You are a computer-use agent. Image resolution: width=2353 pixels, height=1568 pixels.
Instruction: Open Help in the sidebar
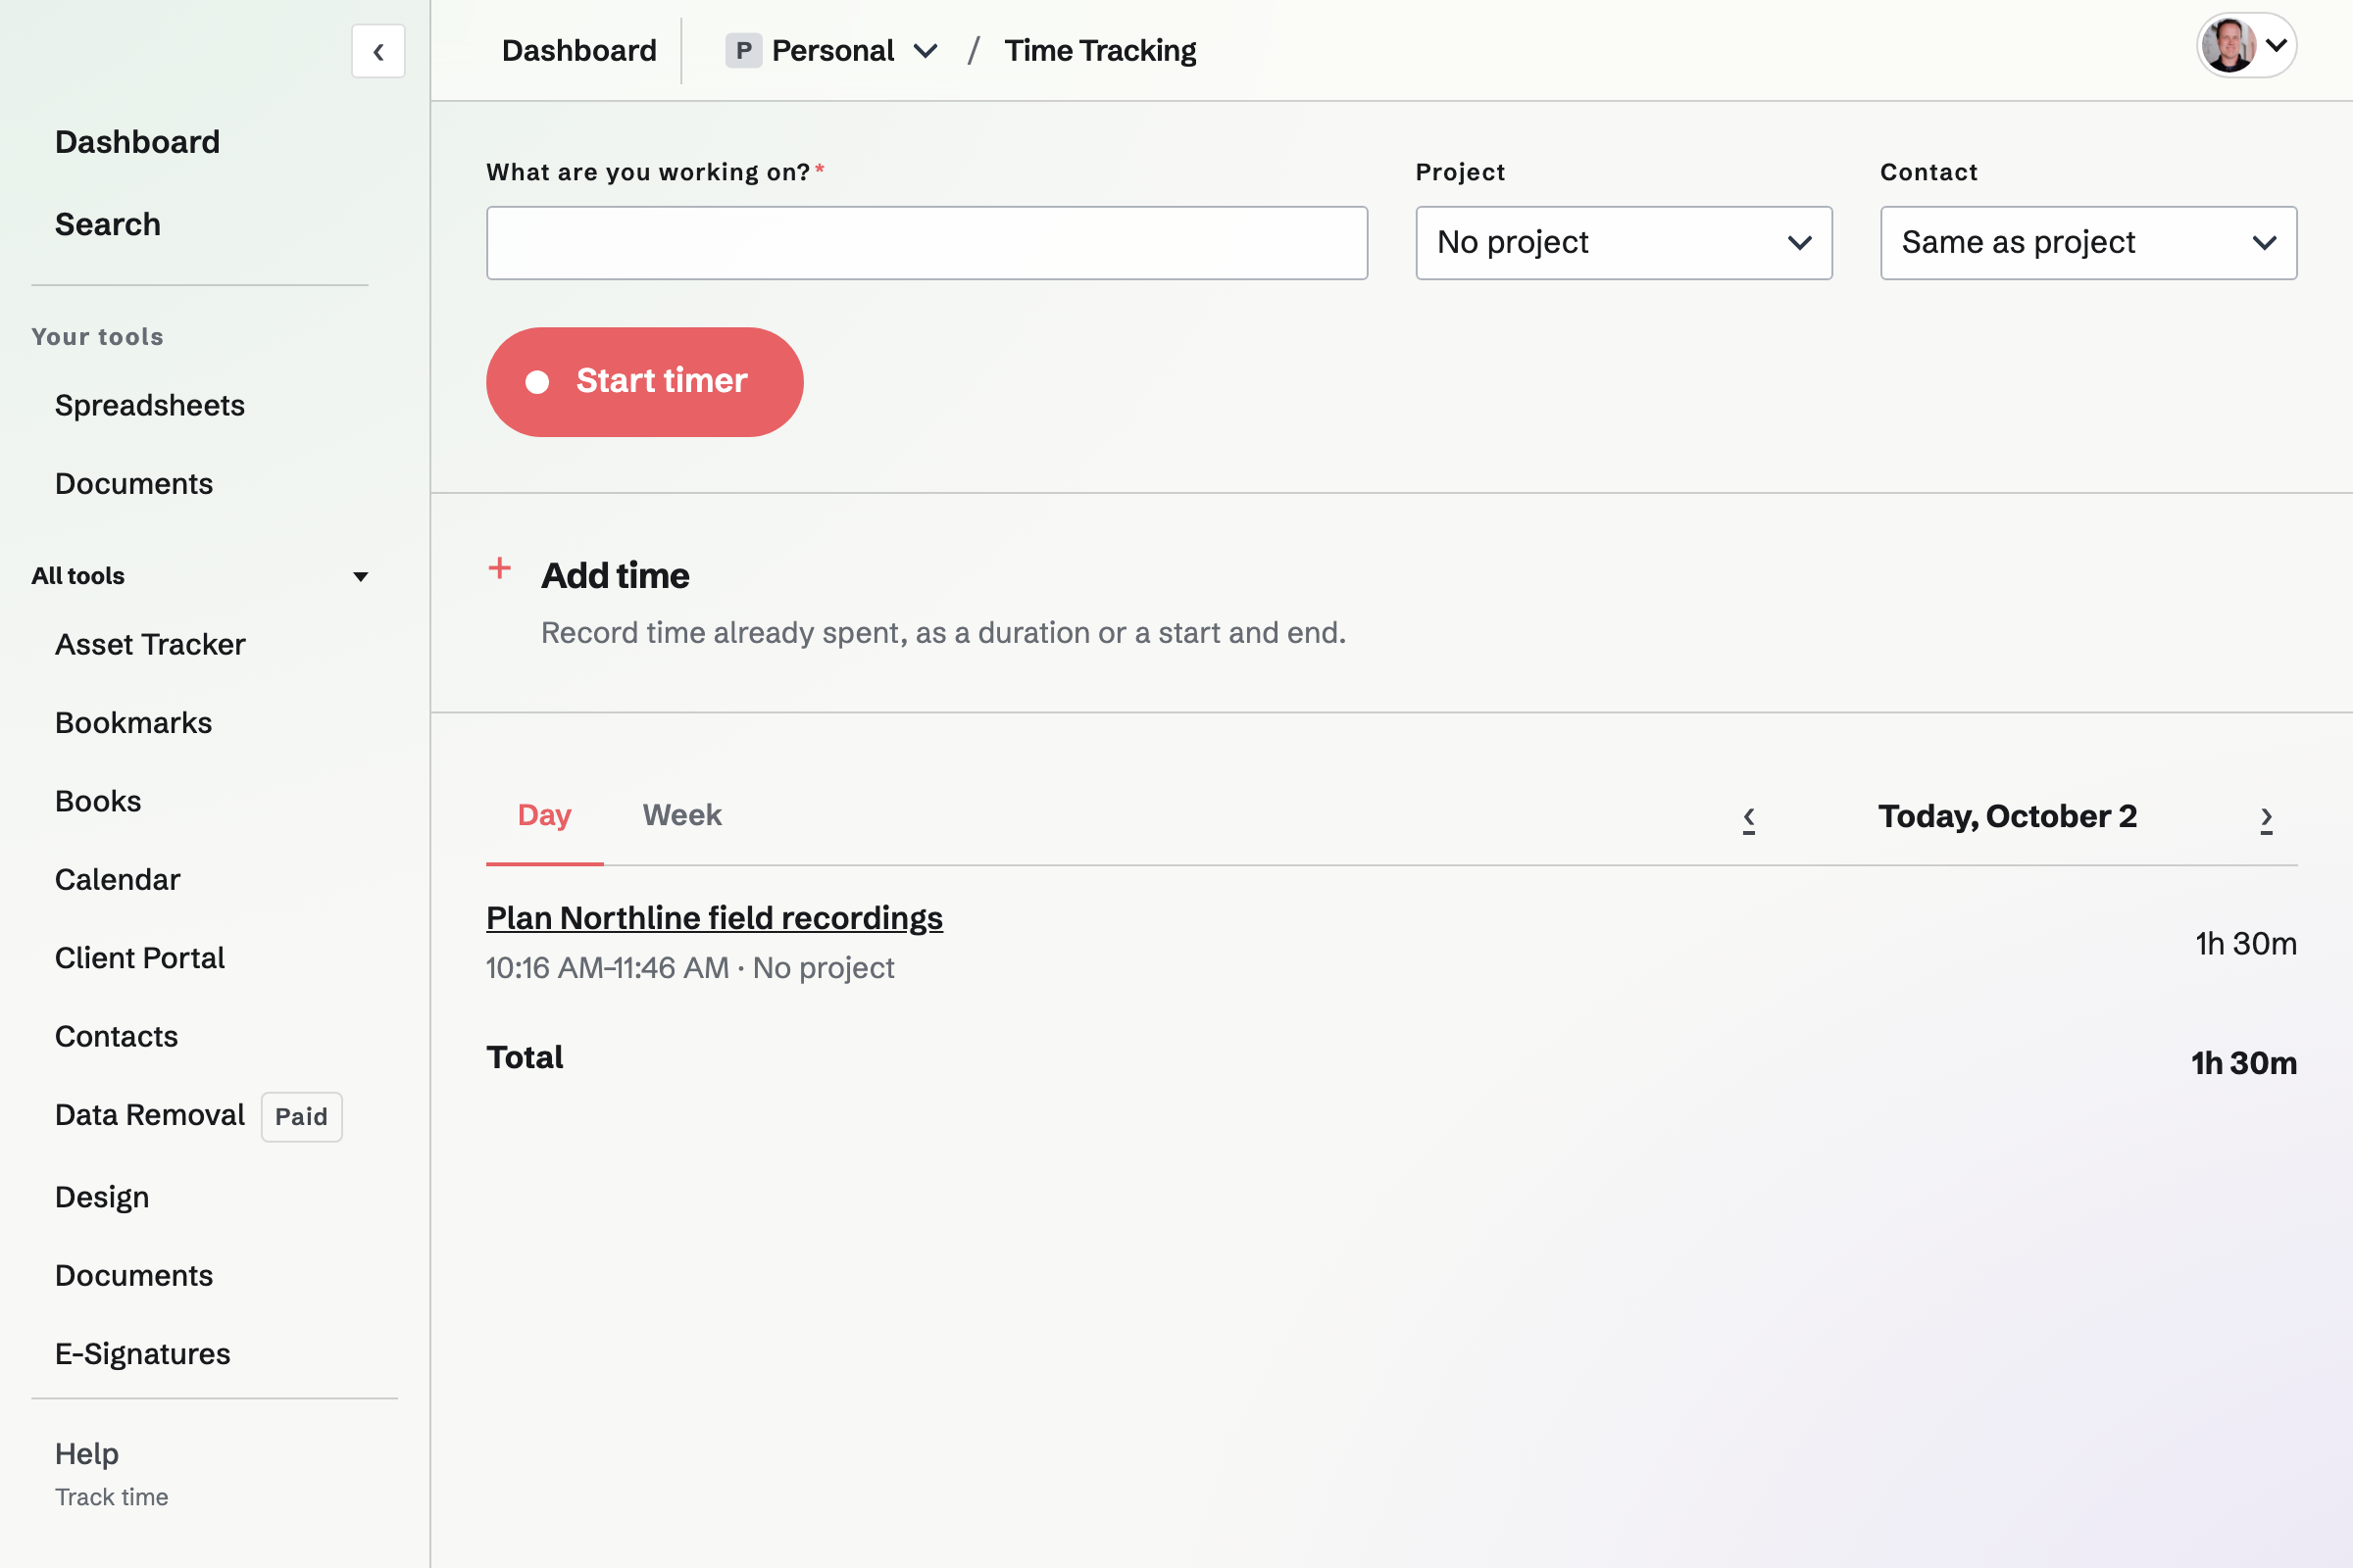(87, 1453)
